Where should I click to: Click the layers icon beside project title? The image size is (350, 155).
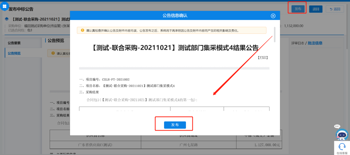(x=7, y=20)
